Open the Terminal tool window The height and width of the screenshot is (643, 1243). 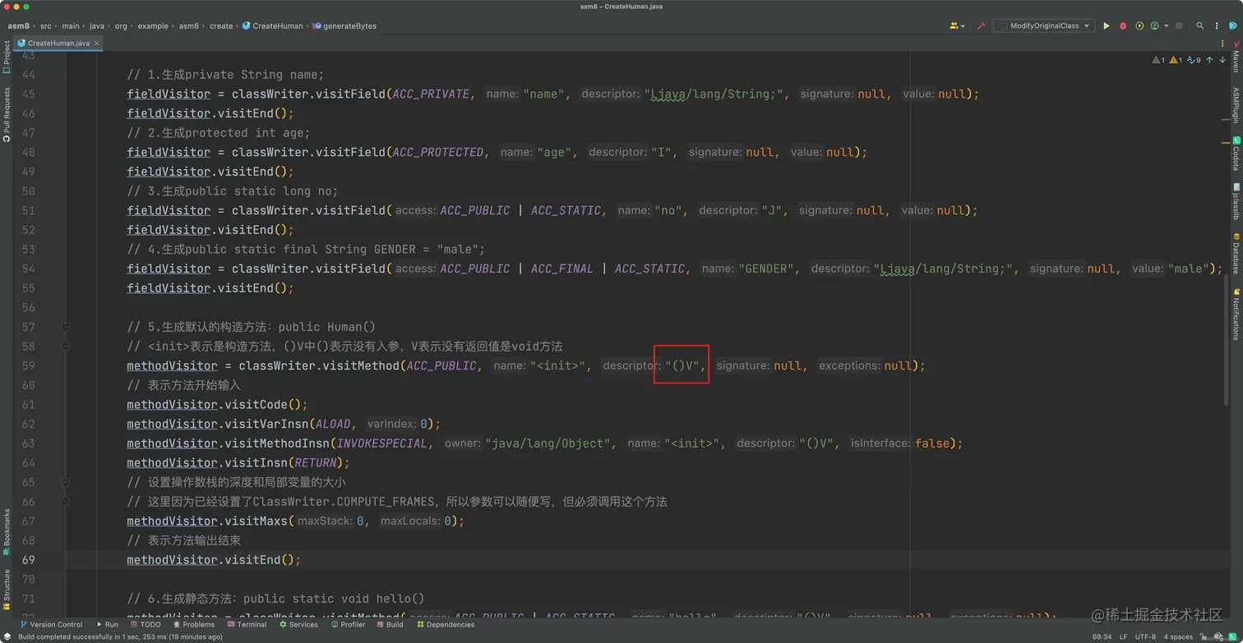point(247,624)
